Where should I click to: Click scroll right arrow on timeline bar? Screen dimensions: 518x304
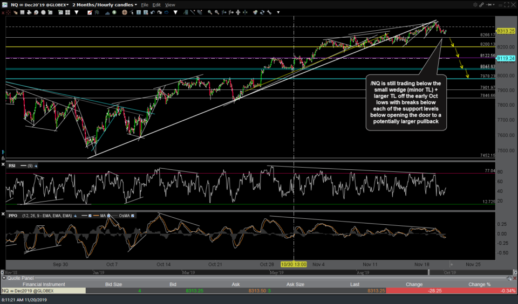515,272
